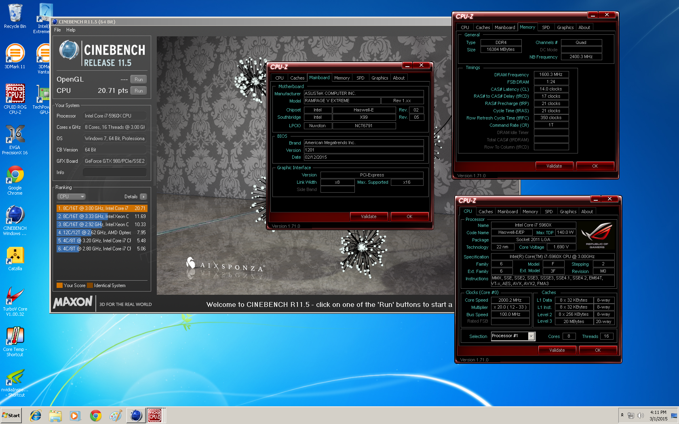Click Validate in the bottom CPU-Z window
The image size is (679, 424).
(x=557, y=350)
